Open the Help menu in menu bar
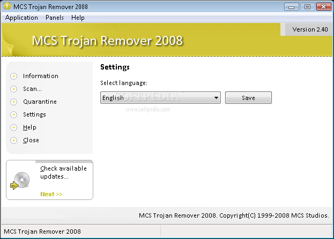 pyautogui.click(x=78, y=18)
